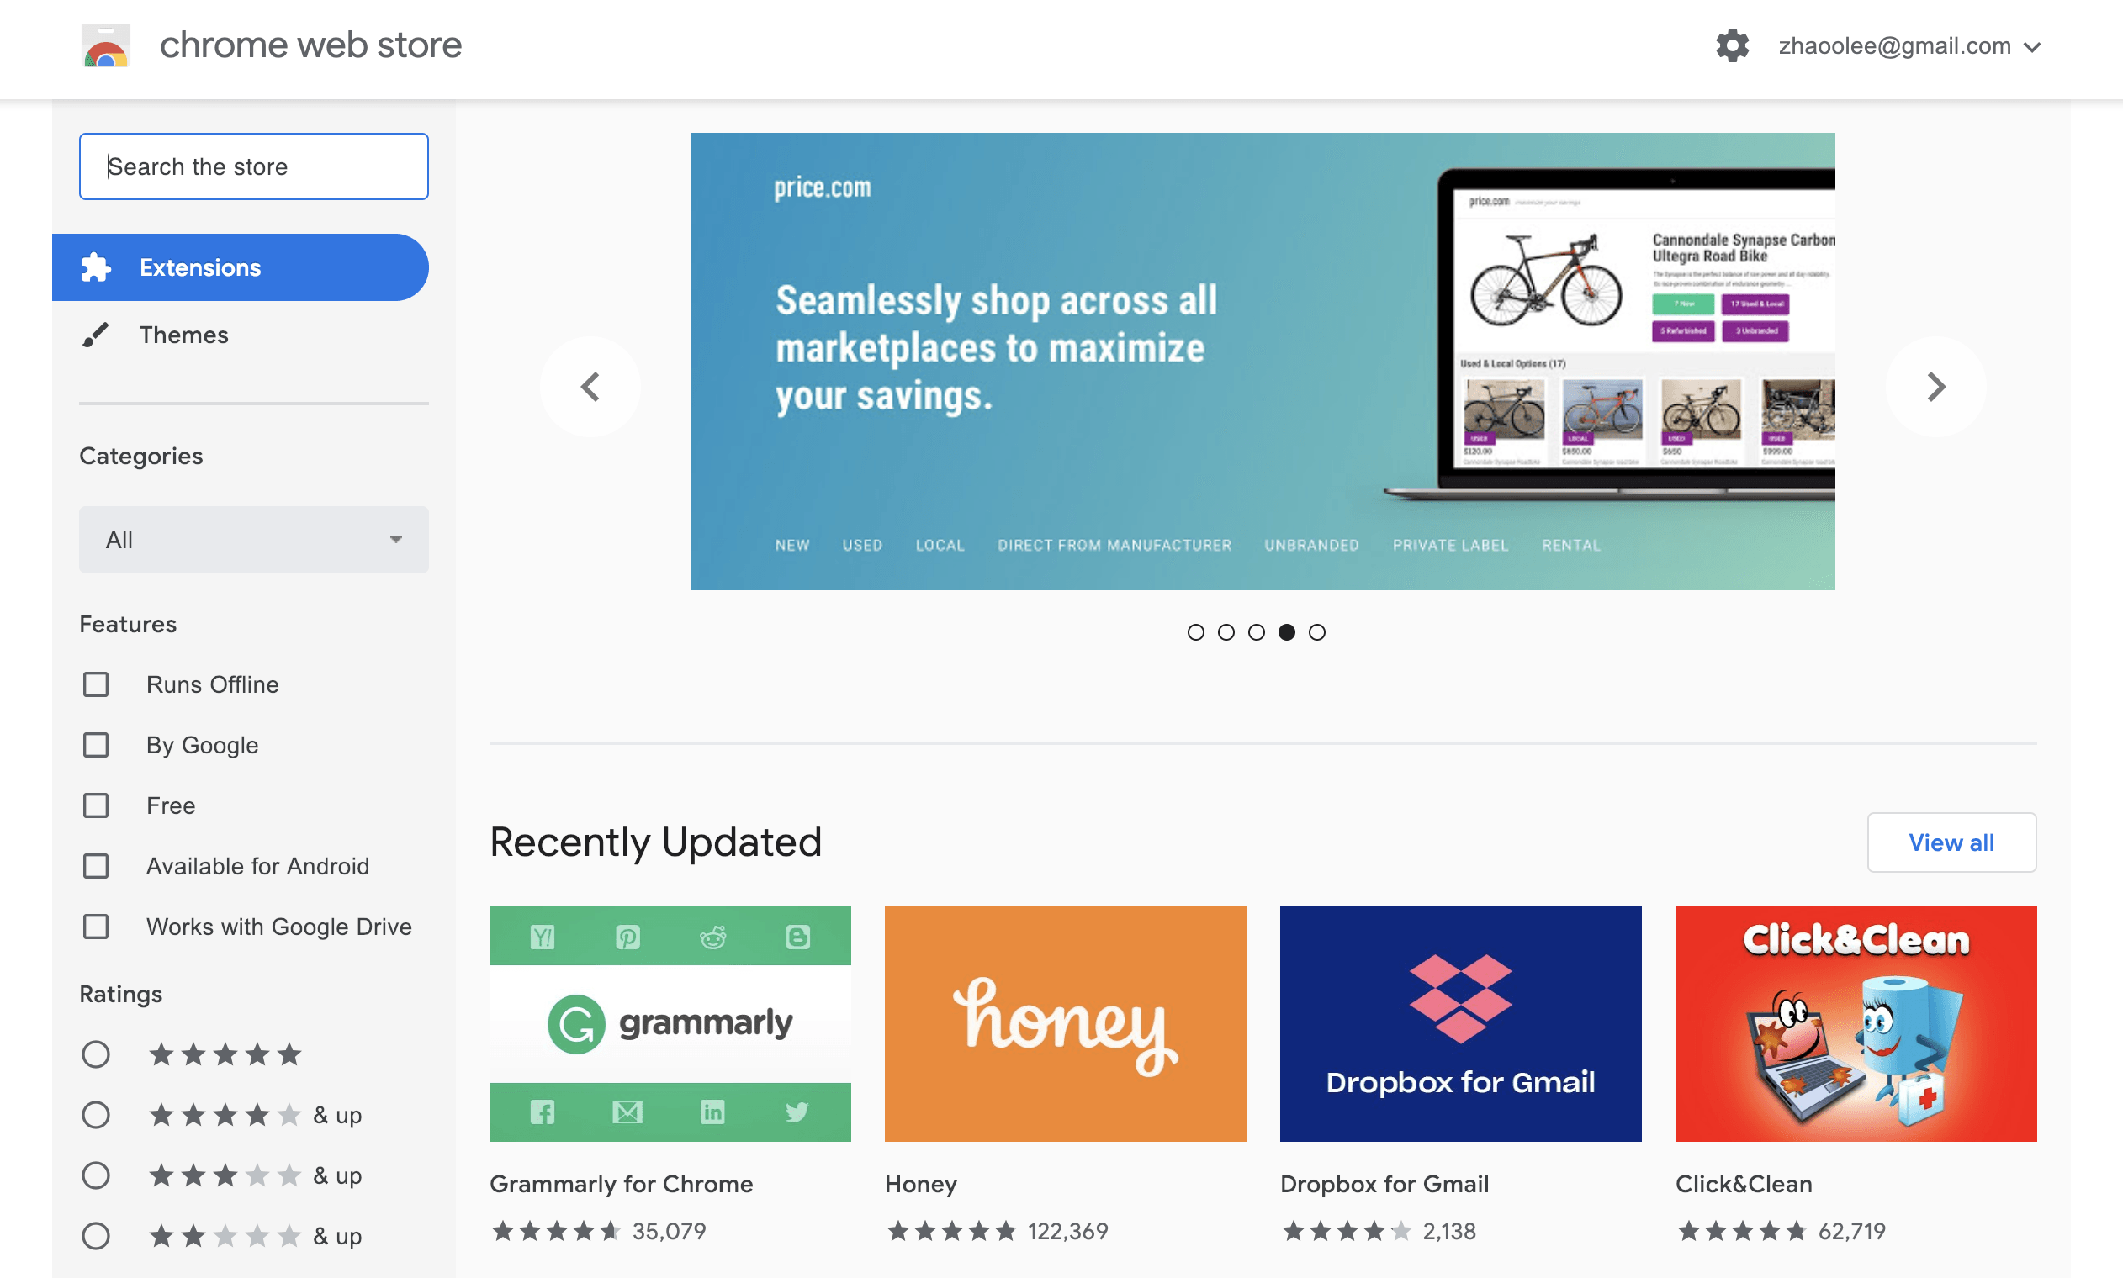Click View all for Recently Updated
The image size is (2123, 1278).
(x=1951, y=842)
